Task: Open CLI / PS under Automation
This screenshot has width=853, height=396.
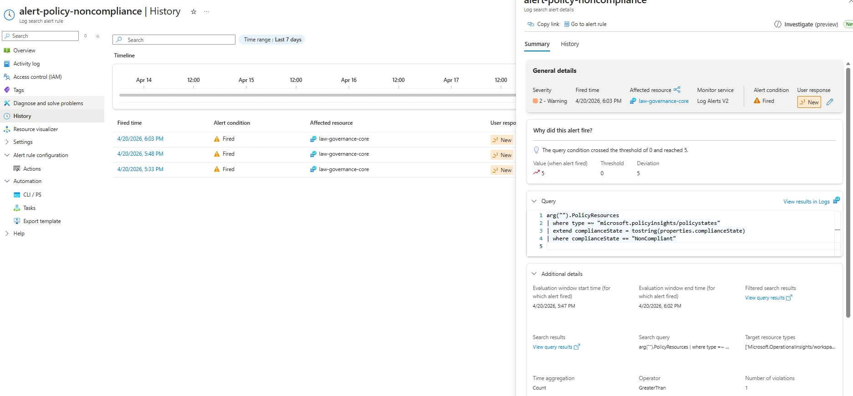Action: [32, 195]
